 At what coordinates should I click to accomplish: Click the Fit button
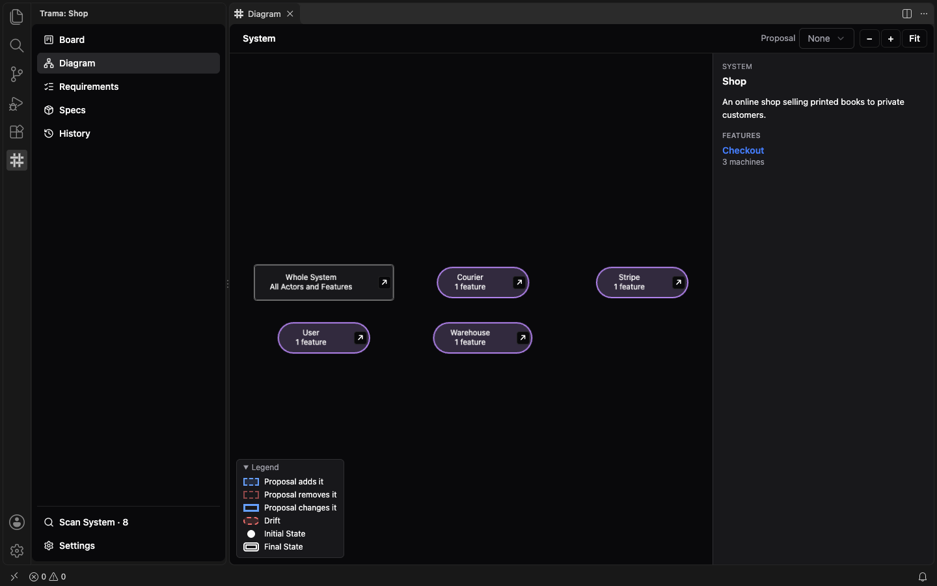pos(914,38)
